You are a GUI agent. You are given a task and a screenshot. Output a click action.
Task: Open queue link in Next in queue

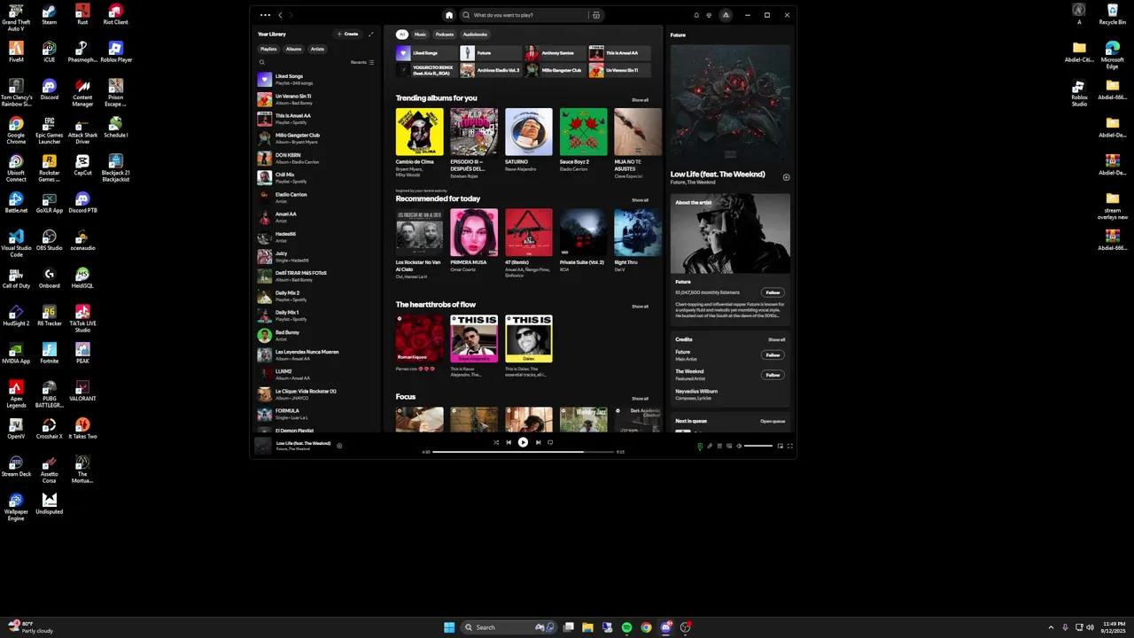tap(773, 421)
